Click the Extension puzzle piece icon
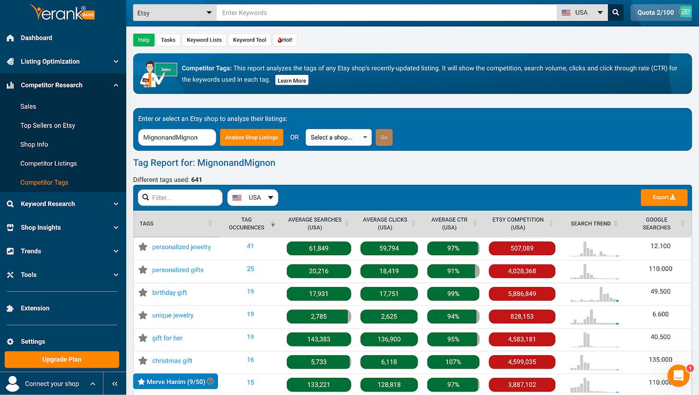Viewport: 699px width, 395px height. [10, 308]
